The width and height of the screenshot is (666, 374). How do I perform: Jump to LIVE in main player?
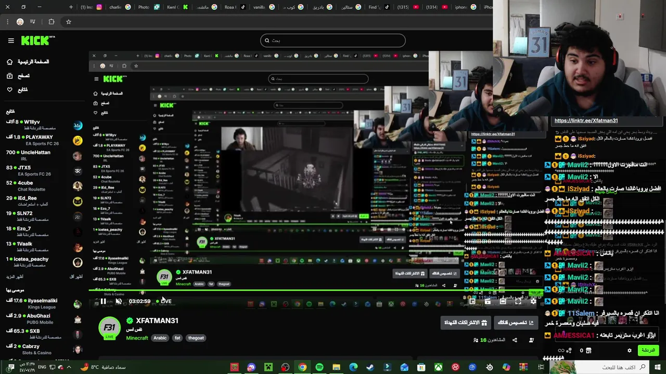164,301
